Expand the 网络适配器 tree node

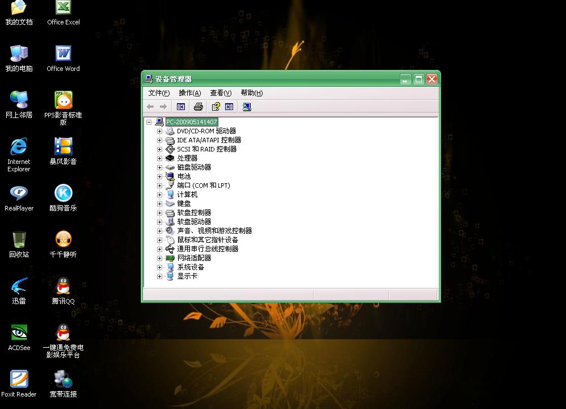160,258
